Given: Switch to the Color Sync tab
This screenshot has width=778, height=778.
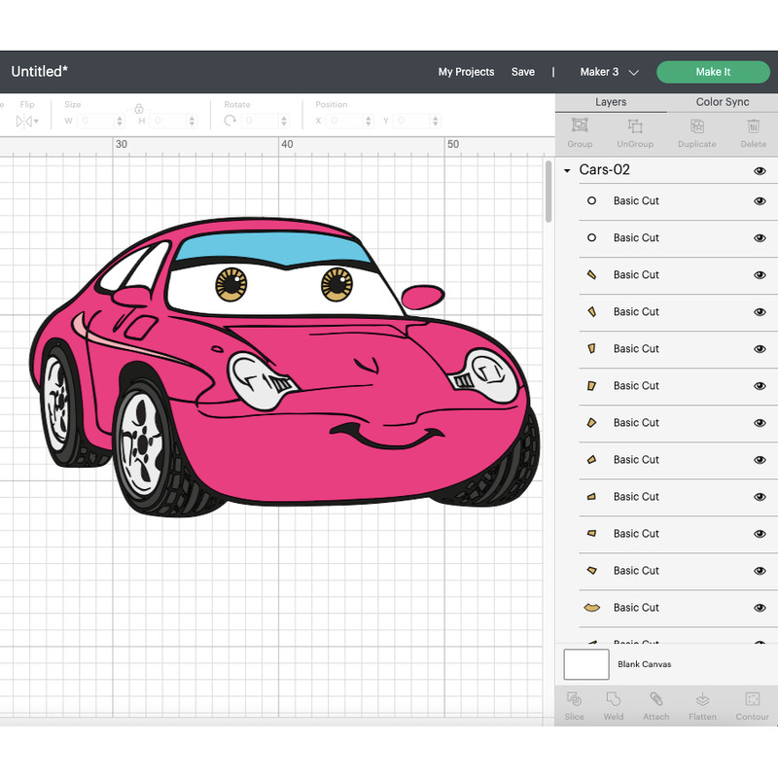Looking at the screenshot, I should (x=722, y=101).
